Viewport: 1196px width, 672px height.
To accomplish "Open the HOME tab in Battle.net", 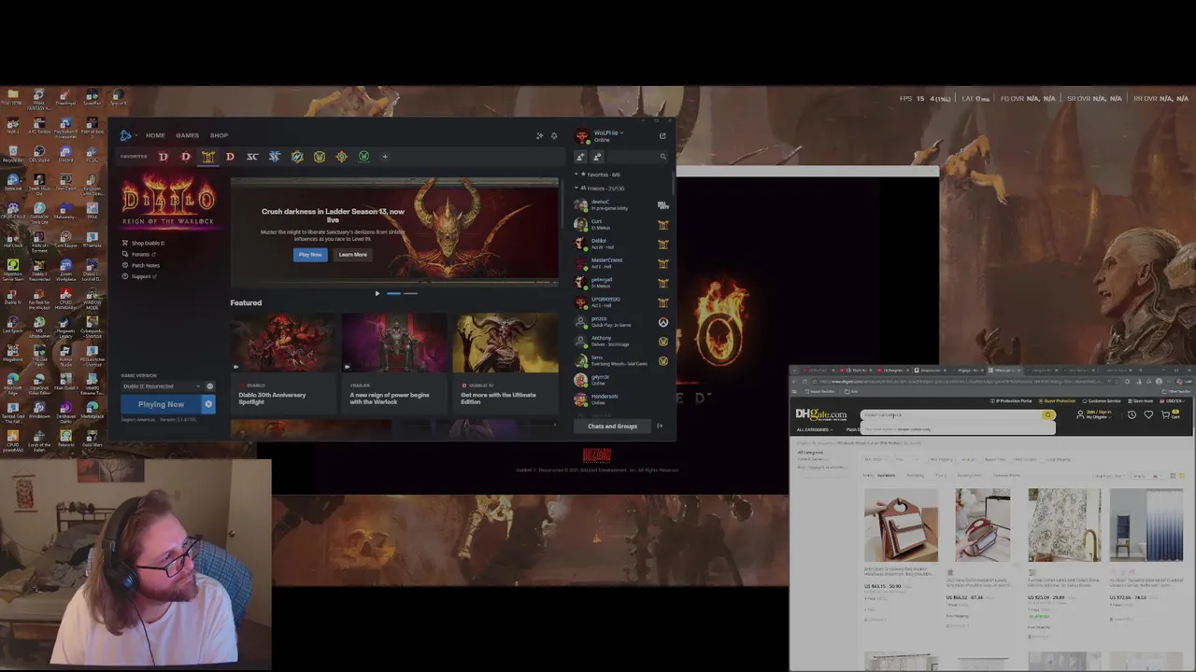I will pyautogui.click(x=155, y=135).
